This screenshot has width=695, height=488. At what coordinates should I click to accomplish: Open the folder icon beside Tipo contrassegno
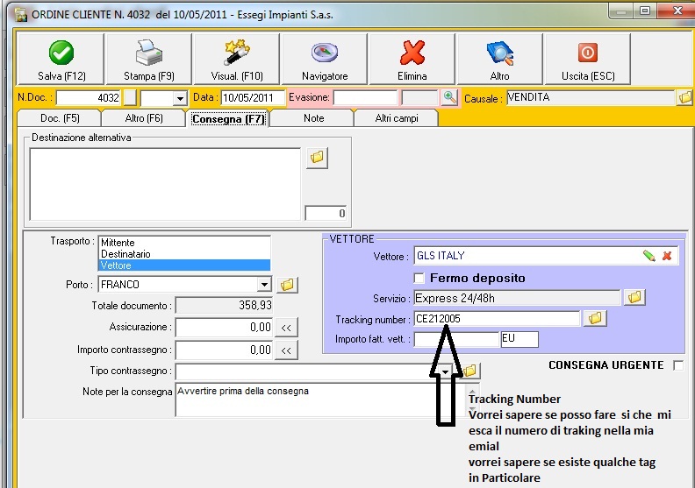tap(469, 371)
